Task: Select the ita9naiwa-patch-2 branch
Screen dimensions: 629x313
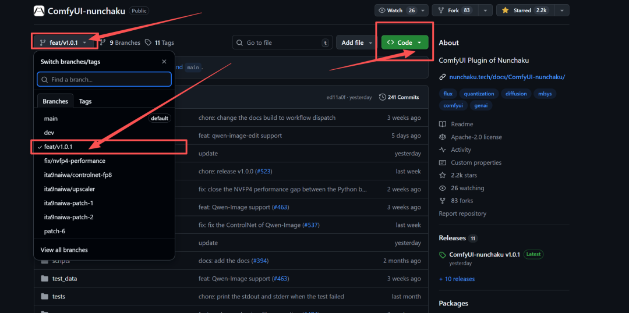Action: click(104, 217)
